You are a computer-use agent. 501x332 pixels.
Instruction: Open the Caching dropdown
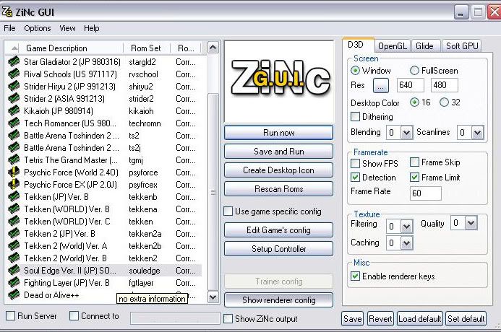point(406,243)
